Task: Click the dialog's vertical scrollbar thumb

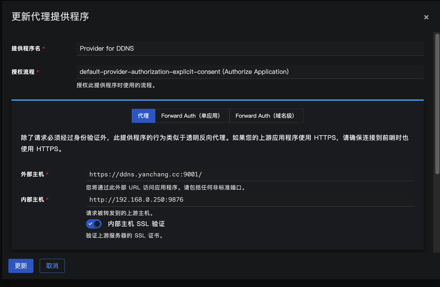Action: pyautogui.click(x=437, y=104)
